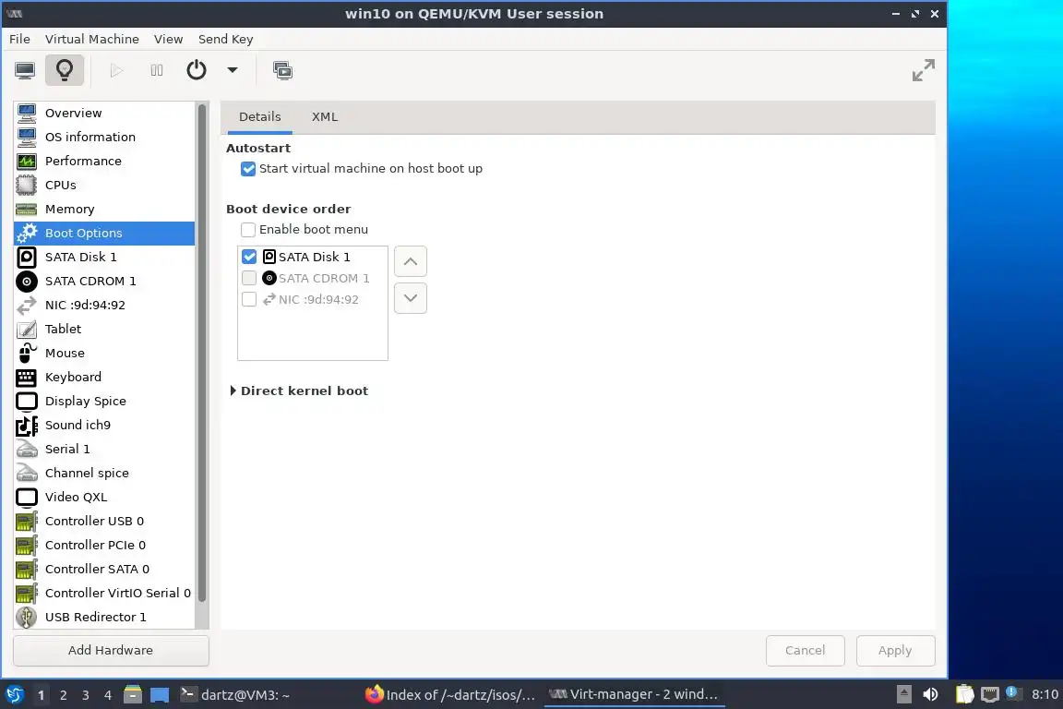Click the Virt-manager taskbar entry
Screen dimensions: 1063x709
635,695
